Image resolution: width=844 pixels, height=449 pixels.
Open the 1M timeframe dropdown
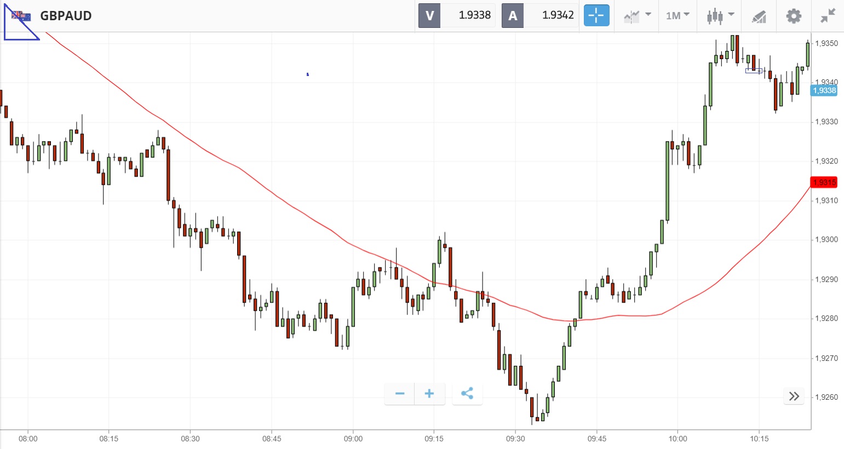(x=678, y=16)
